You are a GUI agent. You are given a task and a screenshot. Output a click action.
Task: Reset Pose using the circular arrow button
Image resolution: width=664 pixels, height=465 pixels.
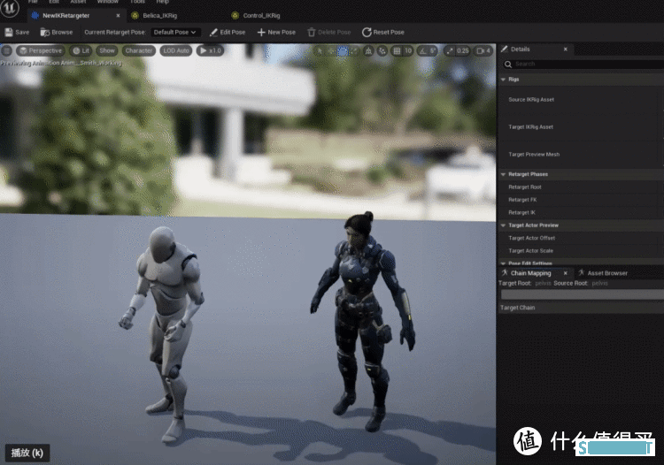383,32
